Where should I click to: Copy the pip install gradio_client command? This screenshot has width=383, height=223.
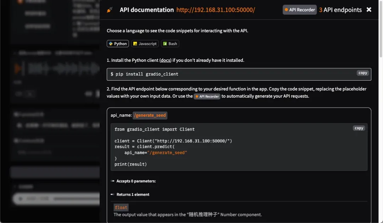[x=362, y=73]
